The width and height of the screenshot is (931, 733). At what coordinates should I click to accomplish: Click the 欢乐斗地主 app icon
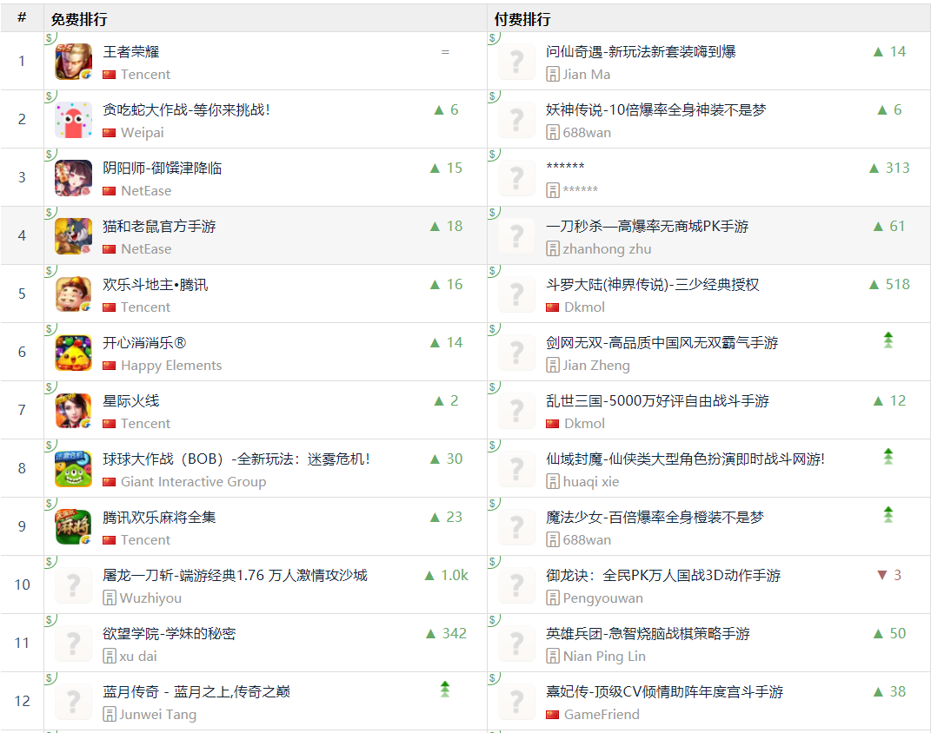coord(73,294)
